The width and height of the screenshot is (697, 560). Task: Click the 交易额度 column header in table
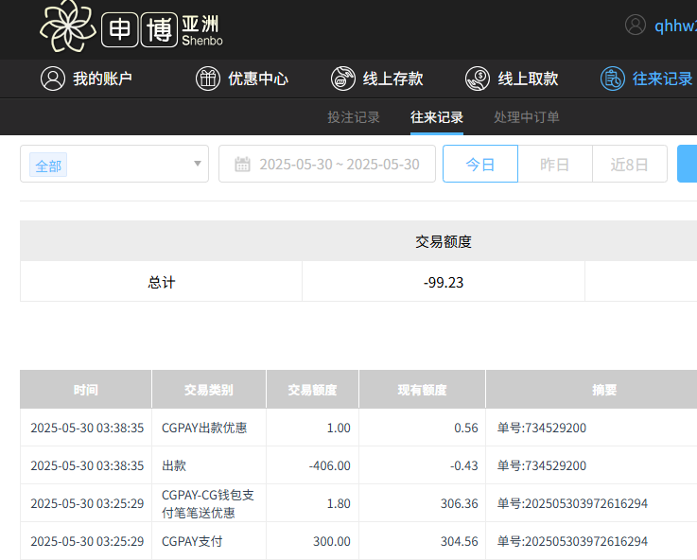tap(312, 390)
